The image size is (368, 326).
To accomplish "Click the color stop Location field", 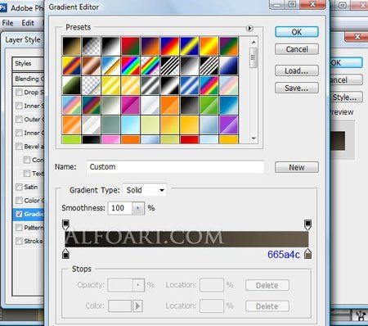I will 212,306.
